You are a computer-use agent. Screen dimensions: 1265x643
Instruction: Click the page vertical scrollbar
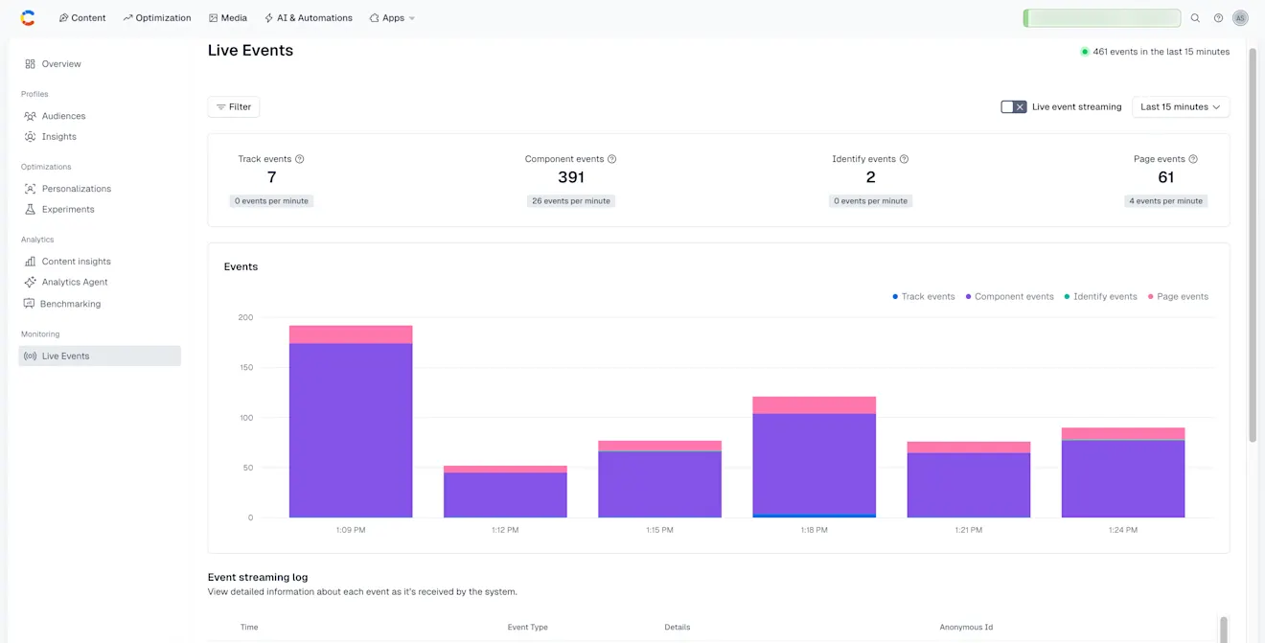click(1253, 244)
